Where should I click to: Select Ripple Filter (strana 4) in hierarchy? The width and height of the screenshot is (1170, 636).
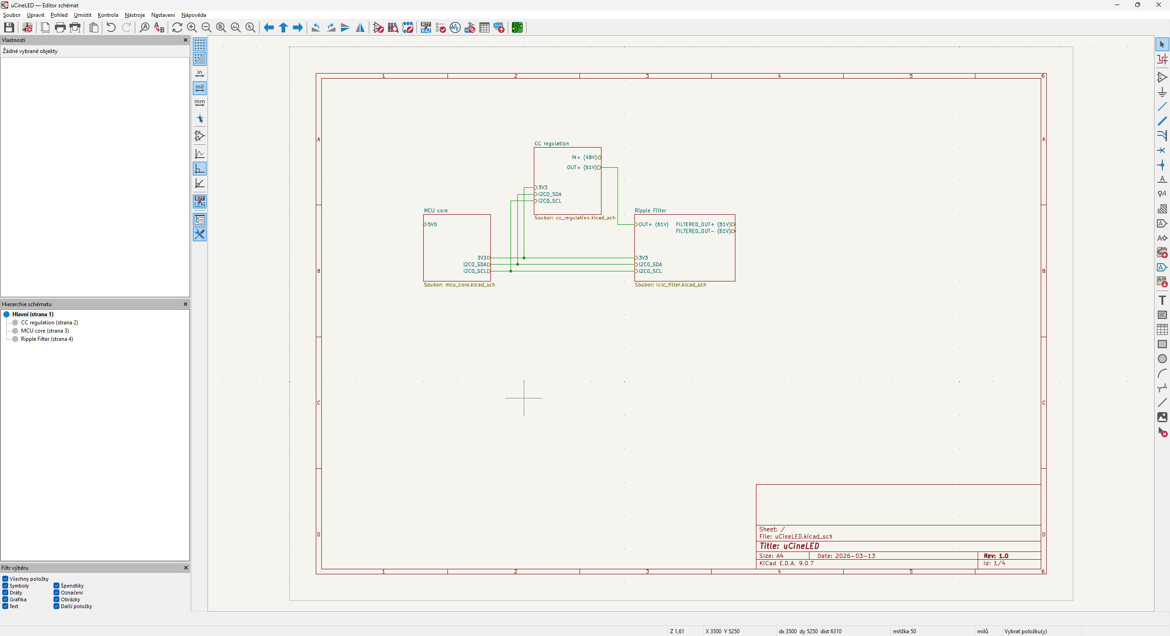[47, 339]
